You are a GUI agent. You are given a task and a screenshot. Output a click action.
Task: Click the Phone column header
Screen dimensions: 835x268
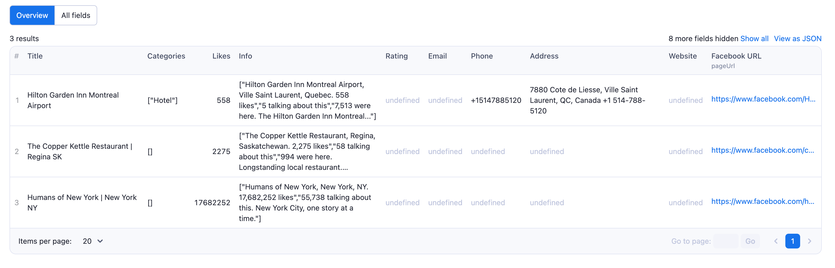482,56
